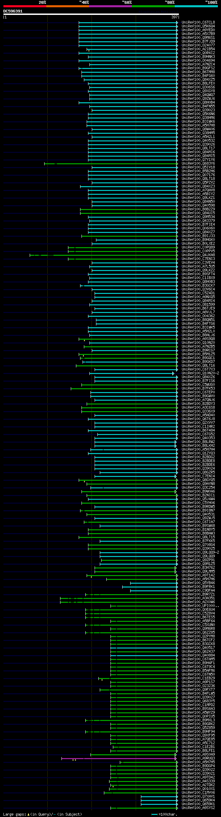Screen dimensions: 221x817
Task: Select hit UniRef100_Q39024
Action: (198, 469)
